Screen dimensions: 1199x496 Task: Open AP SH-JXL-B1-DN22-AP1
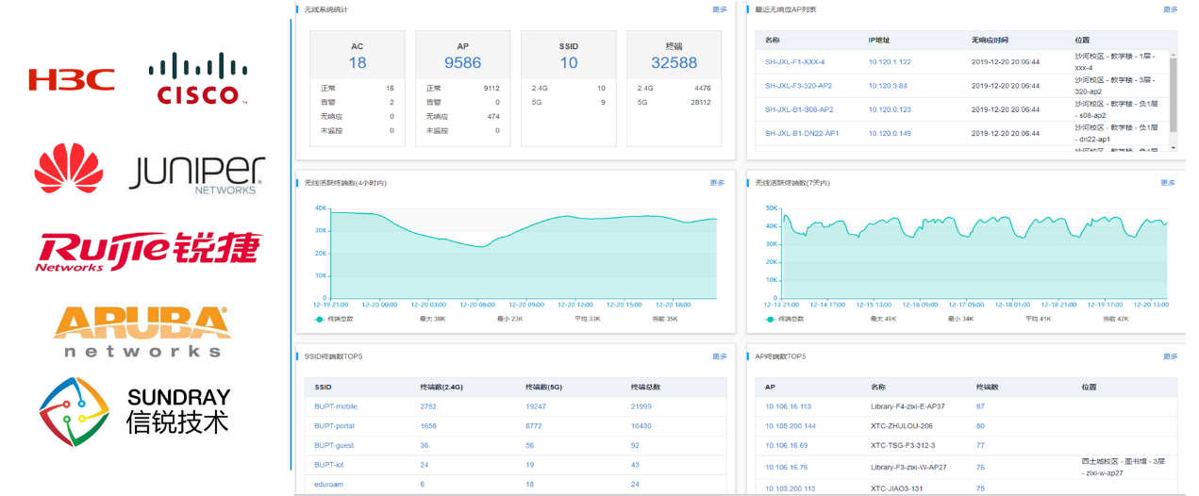(x=802, y=133)
